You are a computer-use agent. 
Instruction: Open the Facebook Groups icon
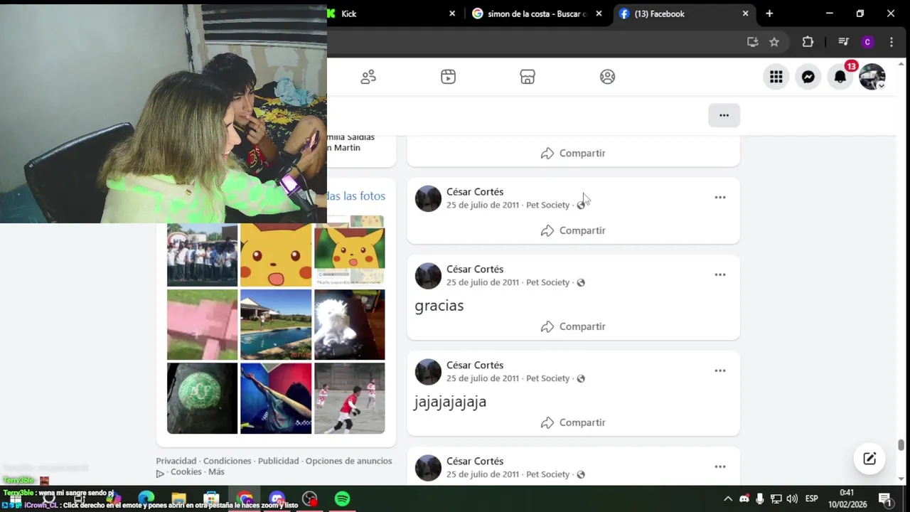pyautogui.click(x=607, y=77)
